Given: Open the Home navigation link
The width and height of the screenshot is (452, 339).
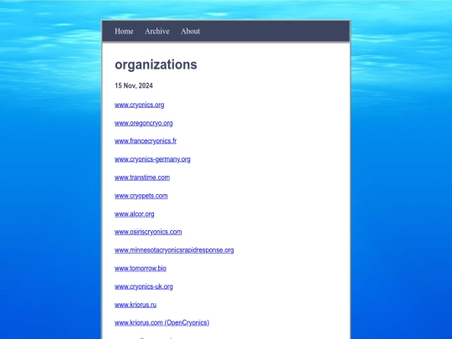Looking at the screenshot, I should coord(124,31).
